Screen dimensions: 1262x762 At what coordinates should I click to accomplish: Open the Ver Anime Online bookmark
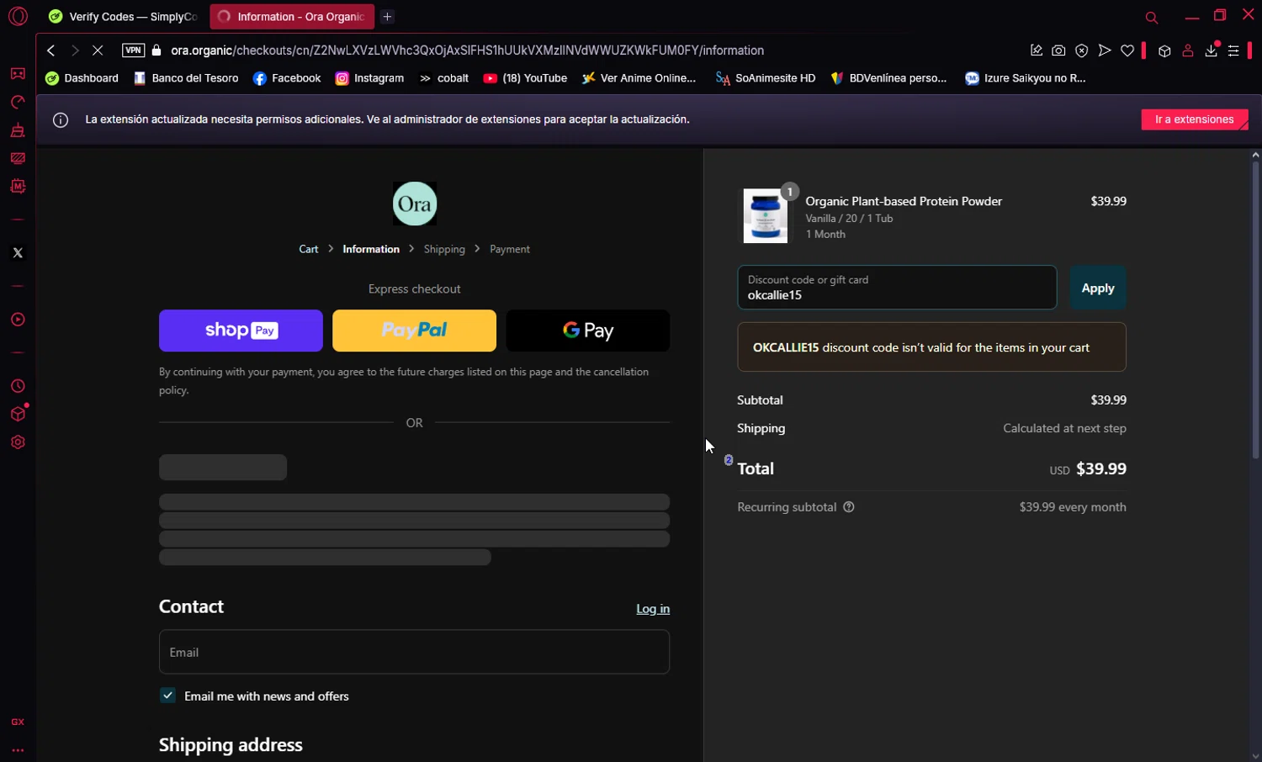click(x=639, y=78)
